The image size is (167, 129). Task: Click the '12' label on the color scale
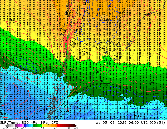(43, 128)
